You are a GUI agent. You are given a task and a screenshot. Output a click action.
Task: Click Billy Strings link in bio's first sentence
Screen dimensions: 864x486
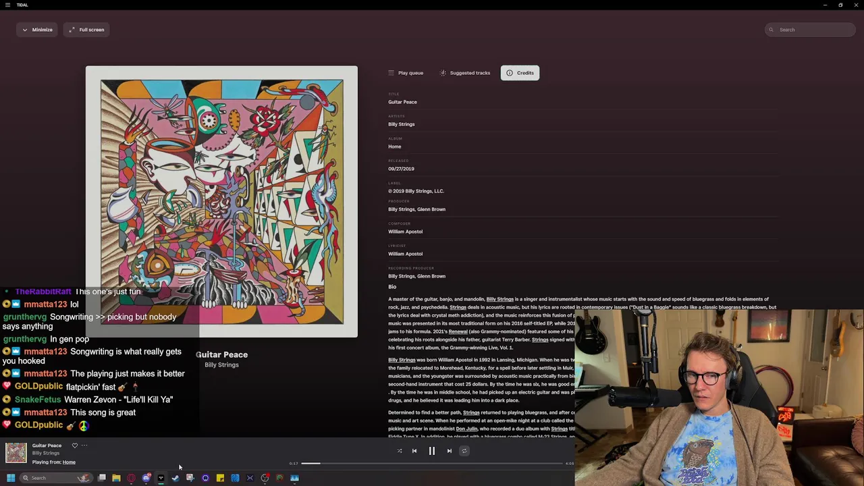[500, 299]
